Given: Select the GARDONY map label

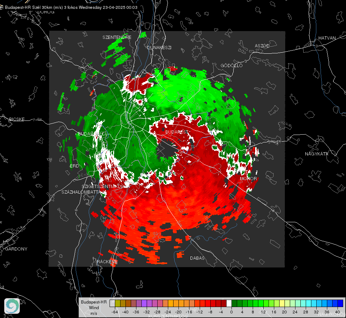Looking at the screenshot, I should point(16,249).
